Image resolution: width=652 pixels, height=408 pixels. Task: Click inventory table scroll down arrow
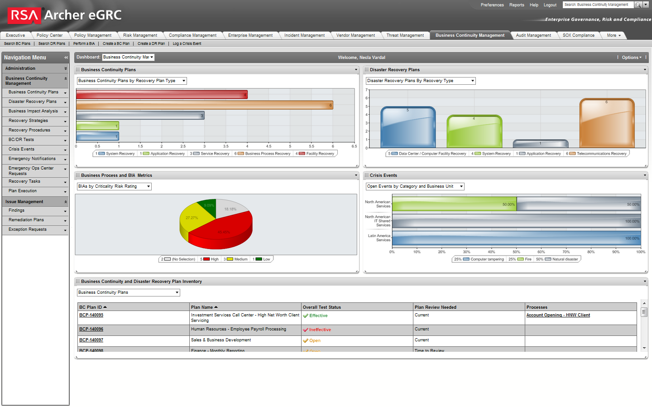[644, 348]
